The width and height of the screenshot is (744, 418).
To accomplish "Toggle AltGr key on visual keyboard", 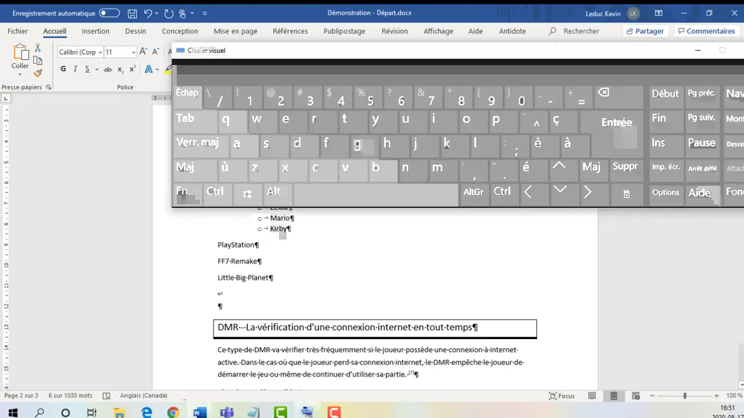I will tap(473, 193).
